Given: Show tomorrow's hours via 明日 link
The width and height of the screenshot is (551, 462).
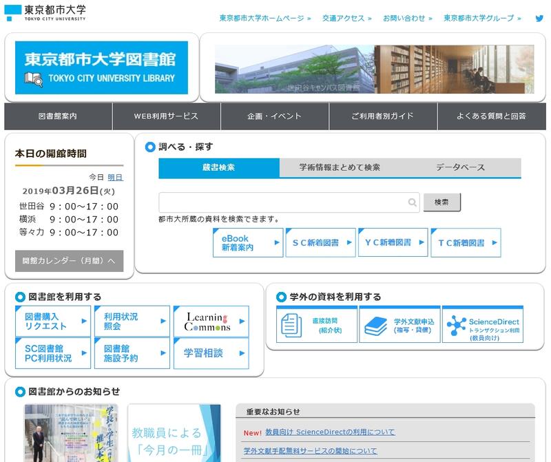Looking at the screenshot, I should (115, 177).
